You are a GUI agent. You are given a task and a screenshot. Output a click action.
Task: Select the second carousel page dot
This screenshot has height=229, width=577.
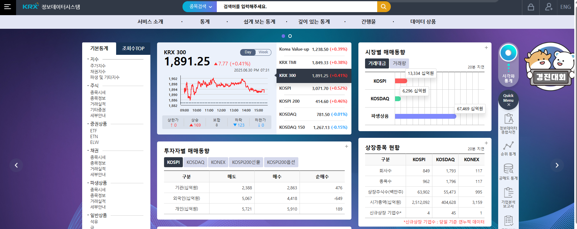point(290,36)
